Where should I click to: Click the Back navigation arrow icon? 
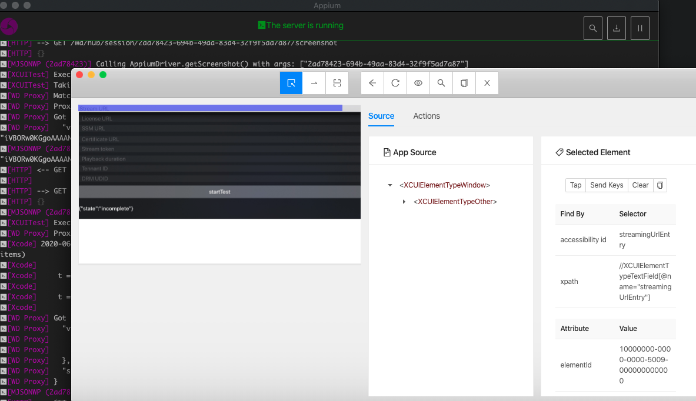pos(372,83)
